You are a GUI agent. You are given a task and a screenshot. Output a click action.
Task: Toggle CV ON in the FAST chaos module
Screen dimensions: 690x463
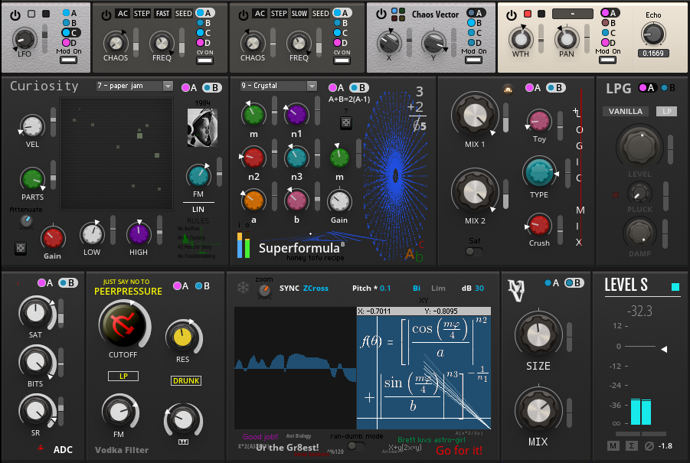point(205,60)
